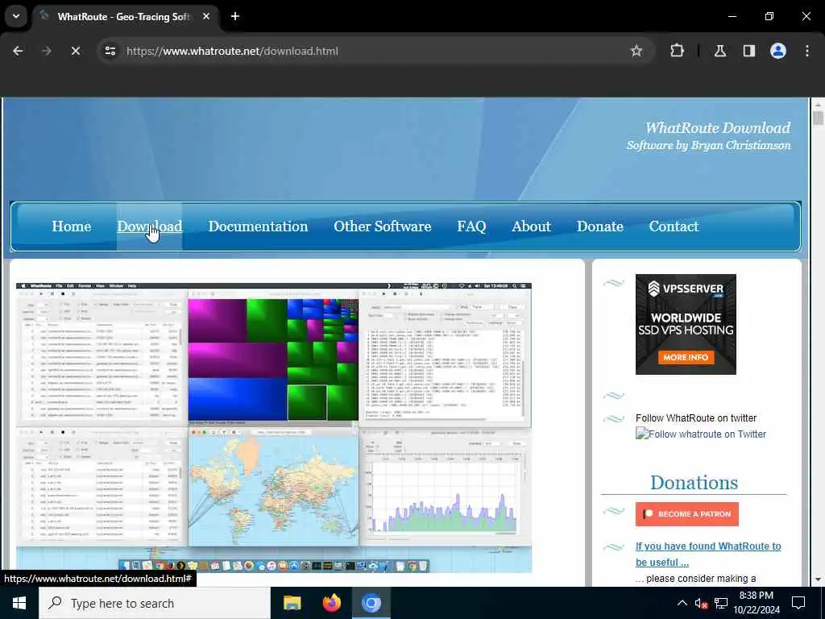Close the WhatRoute tab
Viewport: 825px width, 619px height.
pyautogui.click(x=206, y=16)
